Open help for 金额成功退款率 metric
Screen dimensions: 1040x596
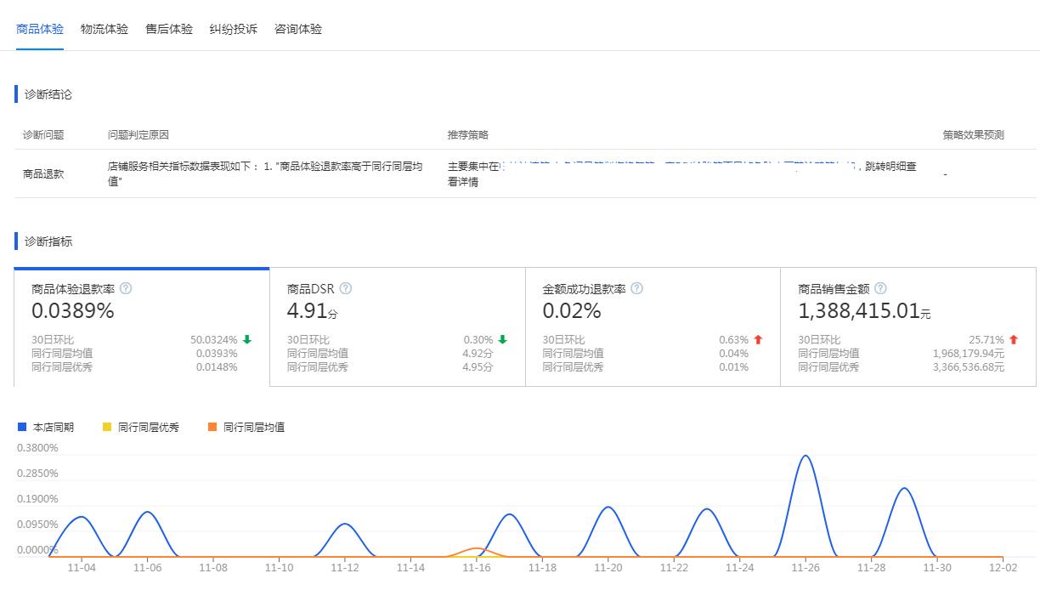click(x=635, y=288)
